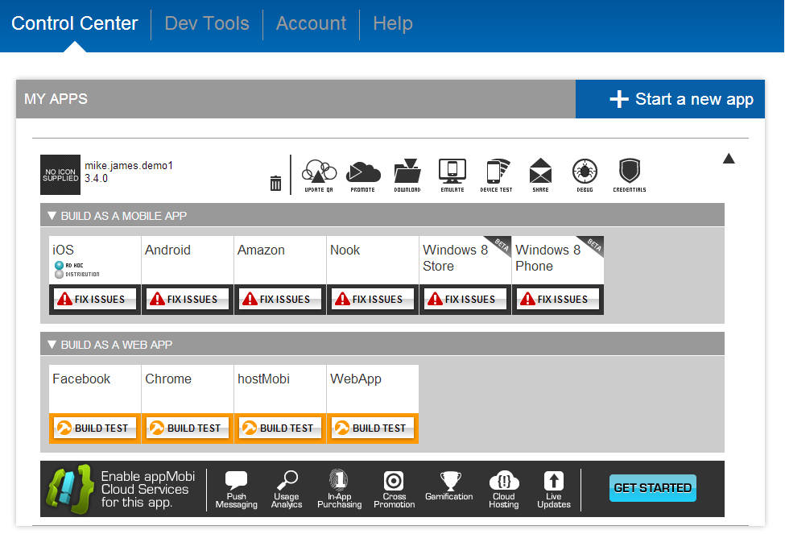Click the Chrome web app label
The width and height of the screenshot is (785, 534).
coord(168,379)
